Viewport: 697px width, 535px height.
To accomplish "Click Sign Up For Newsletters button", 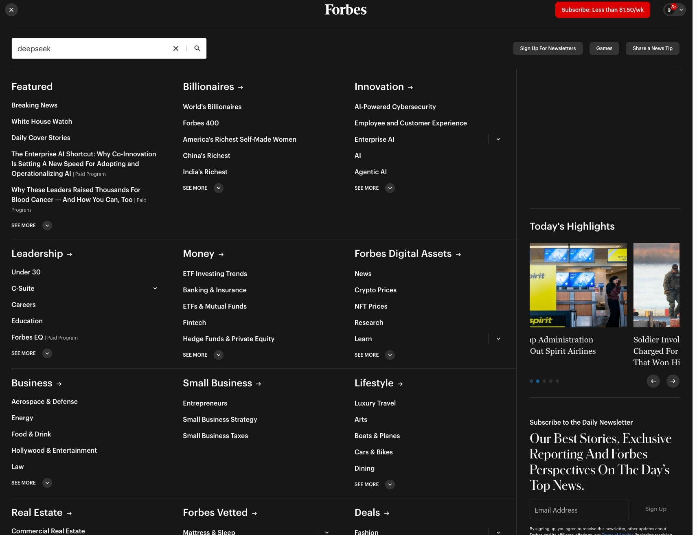I will [x=548, y=48].
